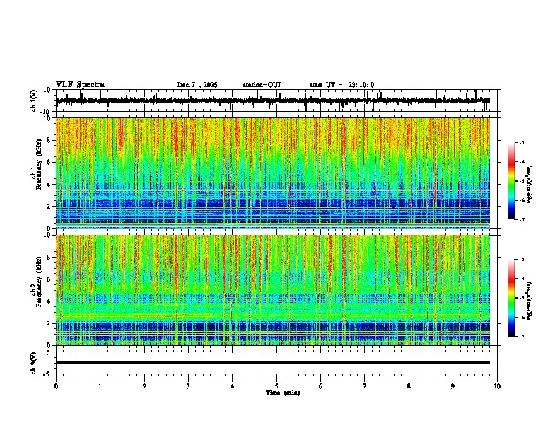Click the "ch.3(V)" axis label
The height and width of the screenshot is (433, 560).
tap(33, 364)
